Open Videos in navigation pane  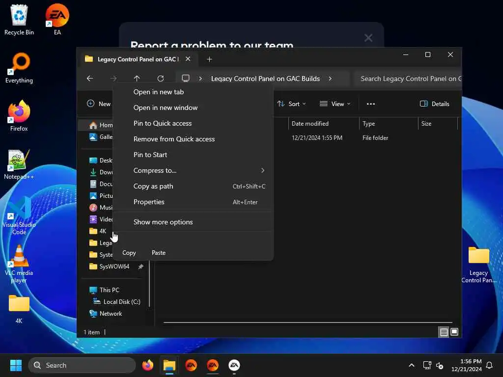tap(101, 219)
